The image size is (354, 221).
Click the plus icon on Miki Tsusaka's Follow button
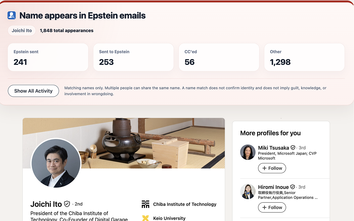coord(265,168)
